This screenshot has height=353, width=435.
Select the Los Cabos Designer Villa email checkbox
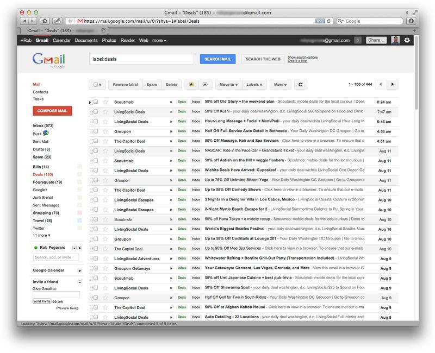pos(96,199)
